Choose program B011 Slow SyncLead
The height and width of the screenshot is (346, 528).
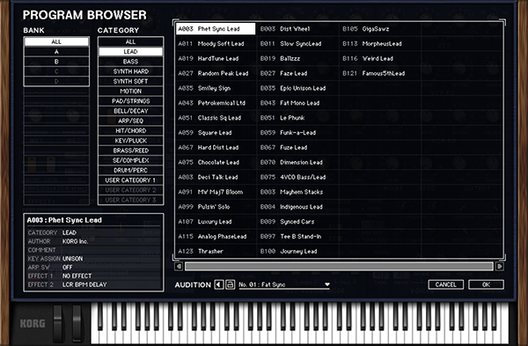pos(298,44)
